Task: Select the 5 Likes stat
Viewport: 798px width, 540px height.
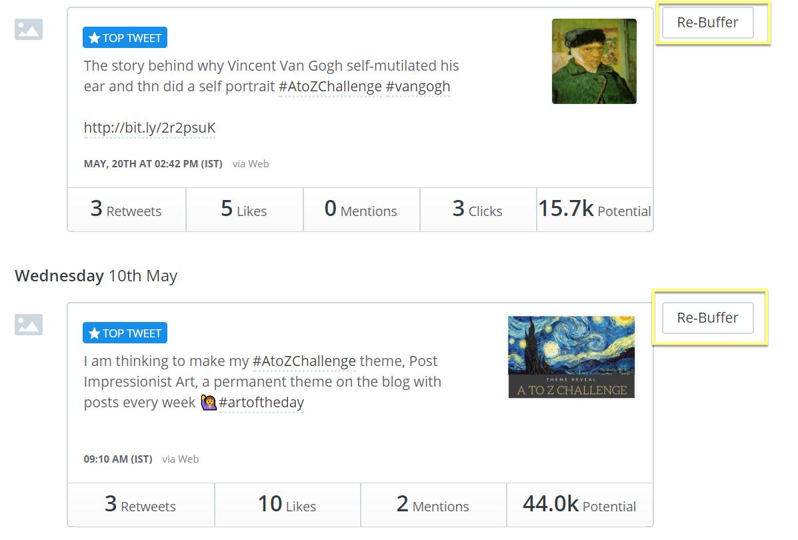Action: 244,209
